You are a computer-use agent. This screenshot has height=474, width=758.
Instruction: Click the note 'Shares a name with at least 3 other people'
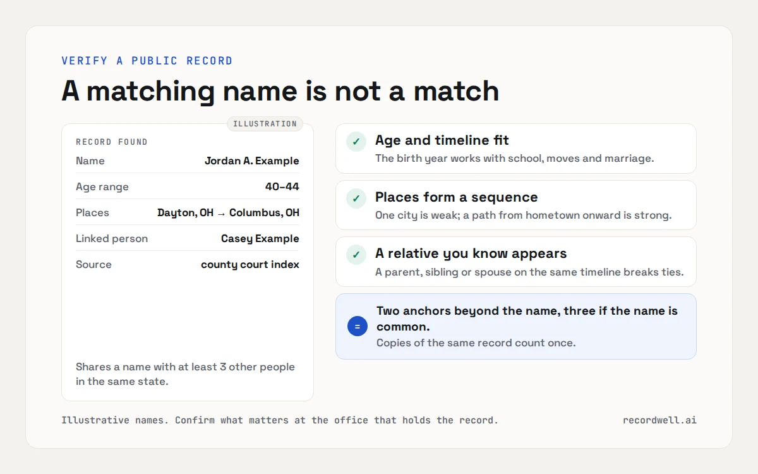pos(185,374)
